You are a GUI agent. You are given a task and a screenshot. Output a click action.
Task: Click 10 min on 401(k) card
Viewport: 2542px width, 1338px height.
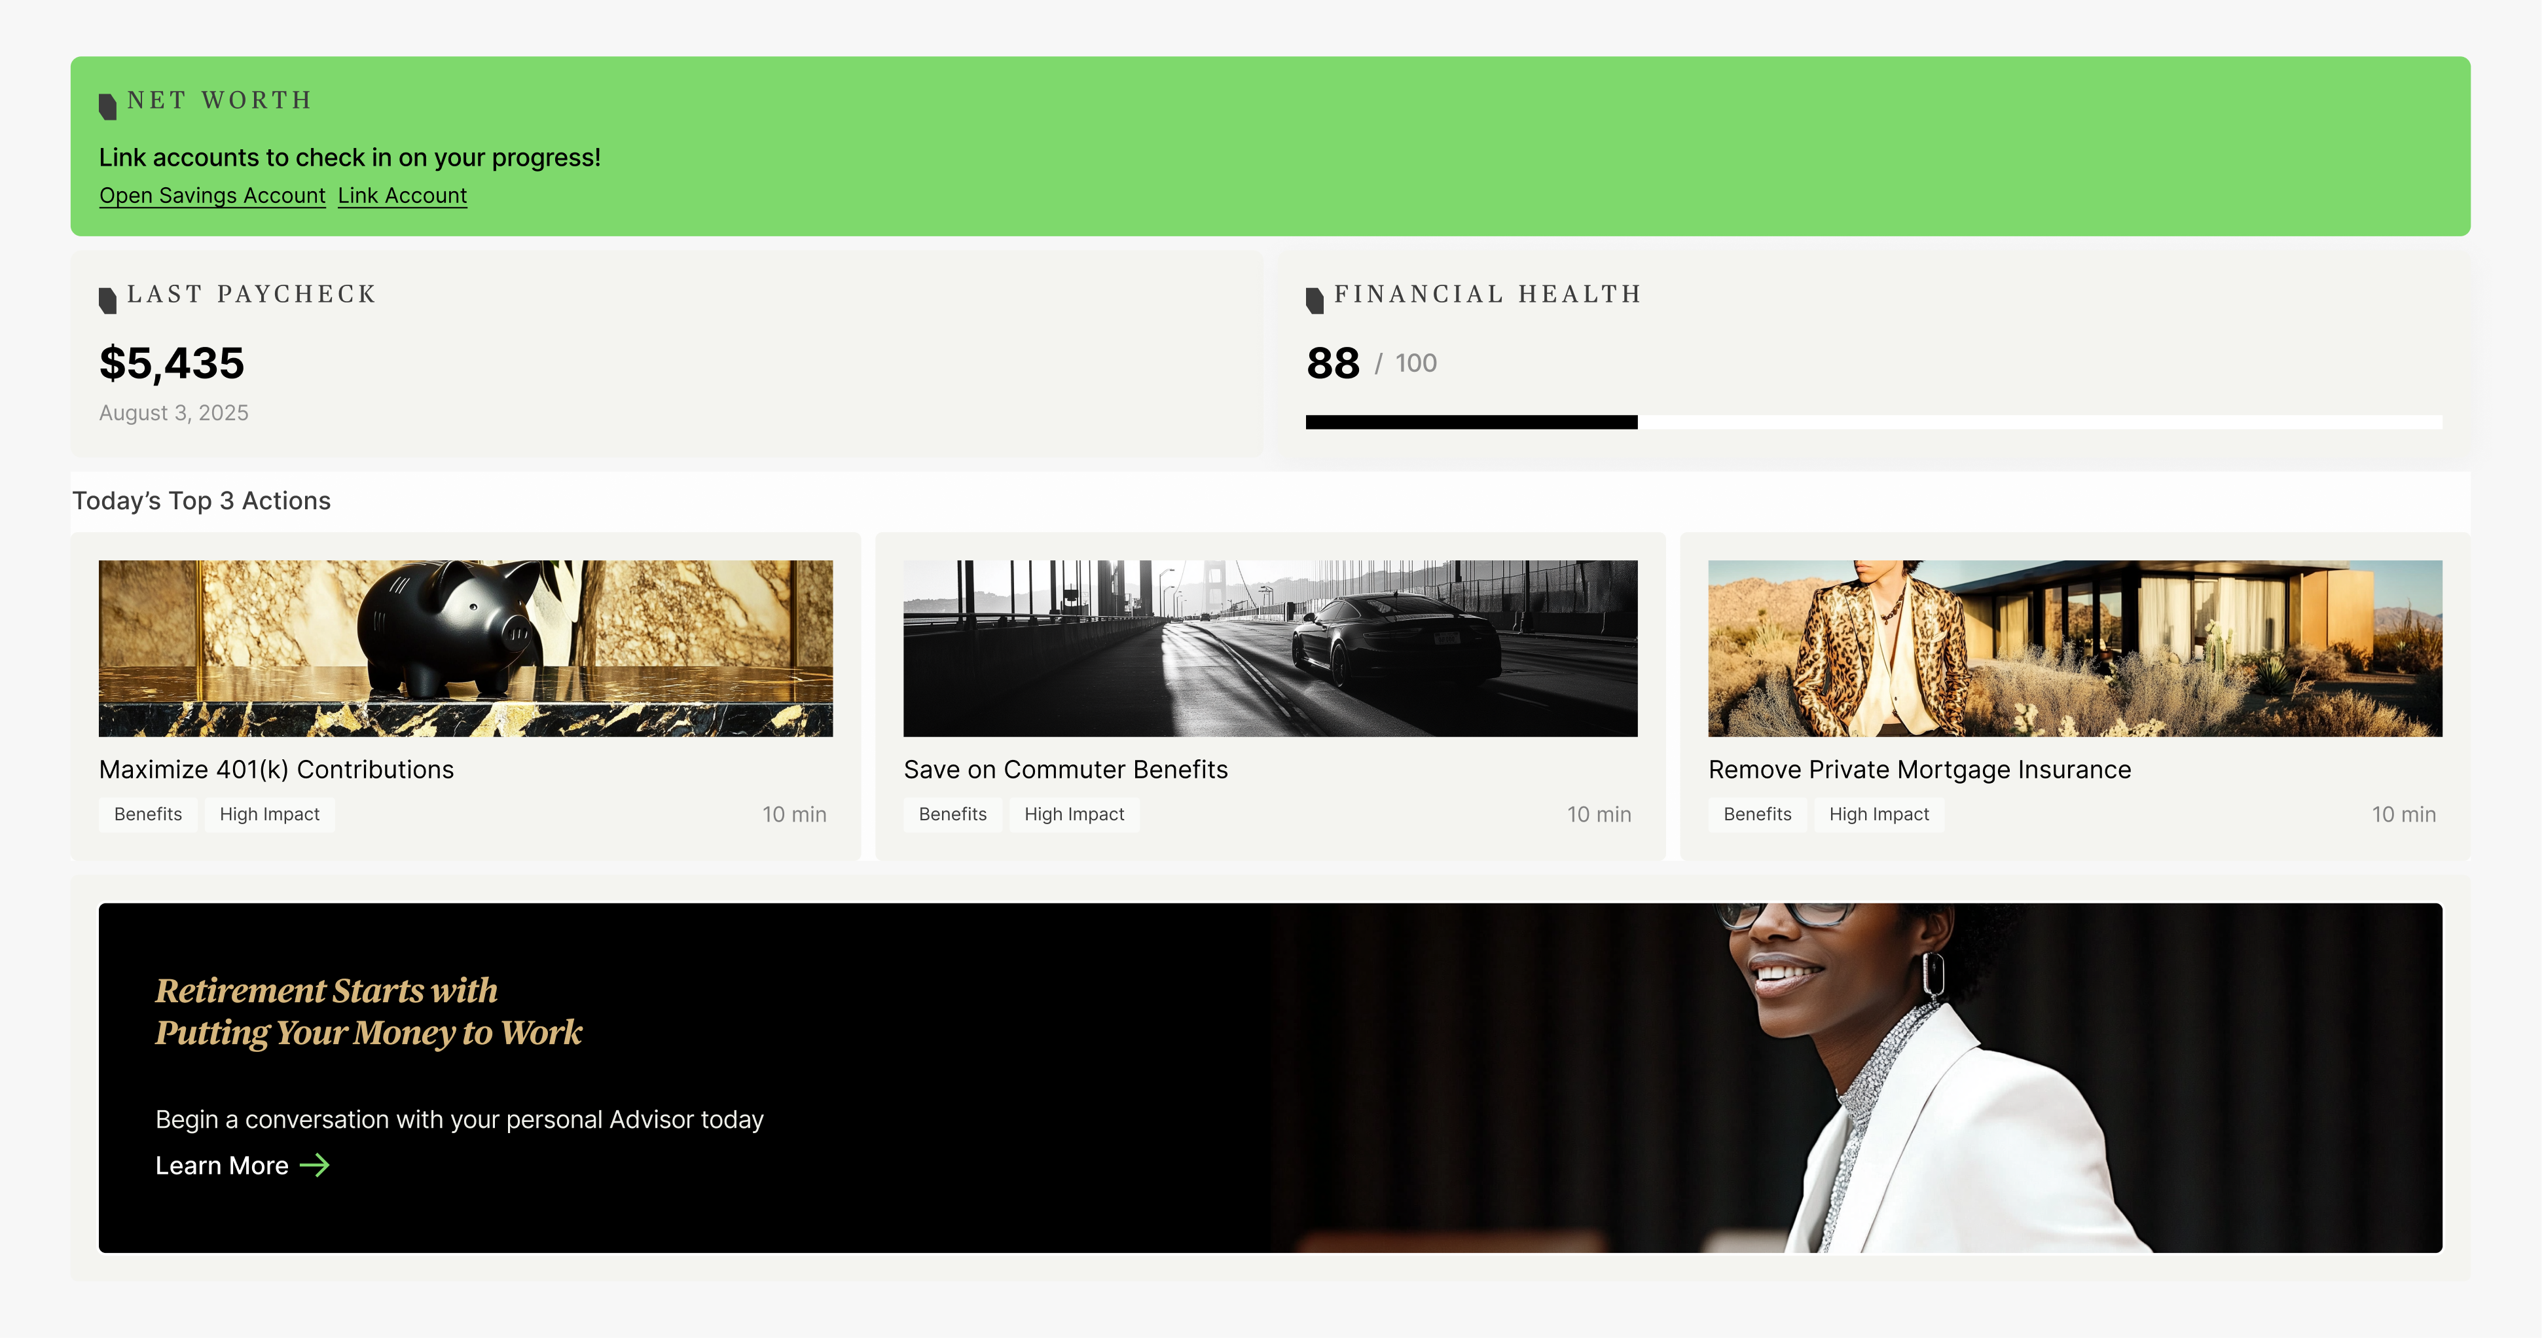tap(794, 814)
